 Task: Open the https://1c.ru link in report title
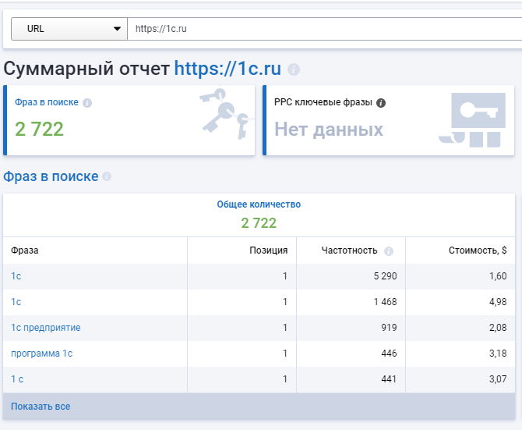pyautogui.click(x=227, y=69)
